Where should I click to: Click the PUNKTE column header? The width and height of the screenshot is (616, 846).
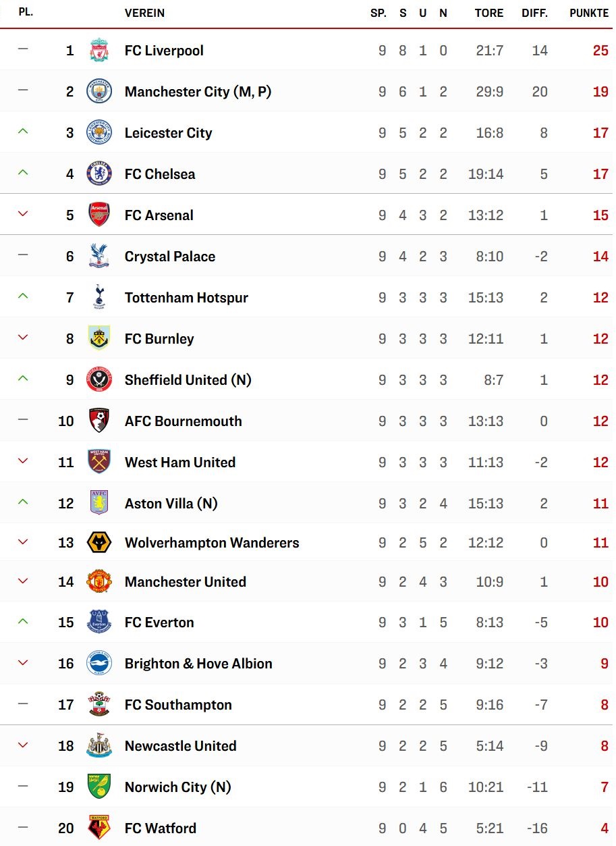pos(589,13)
